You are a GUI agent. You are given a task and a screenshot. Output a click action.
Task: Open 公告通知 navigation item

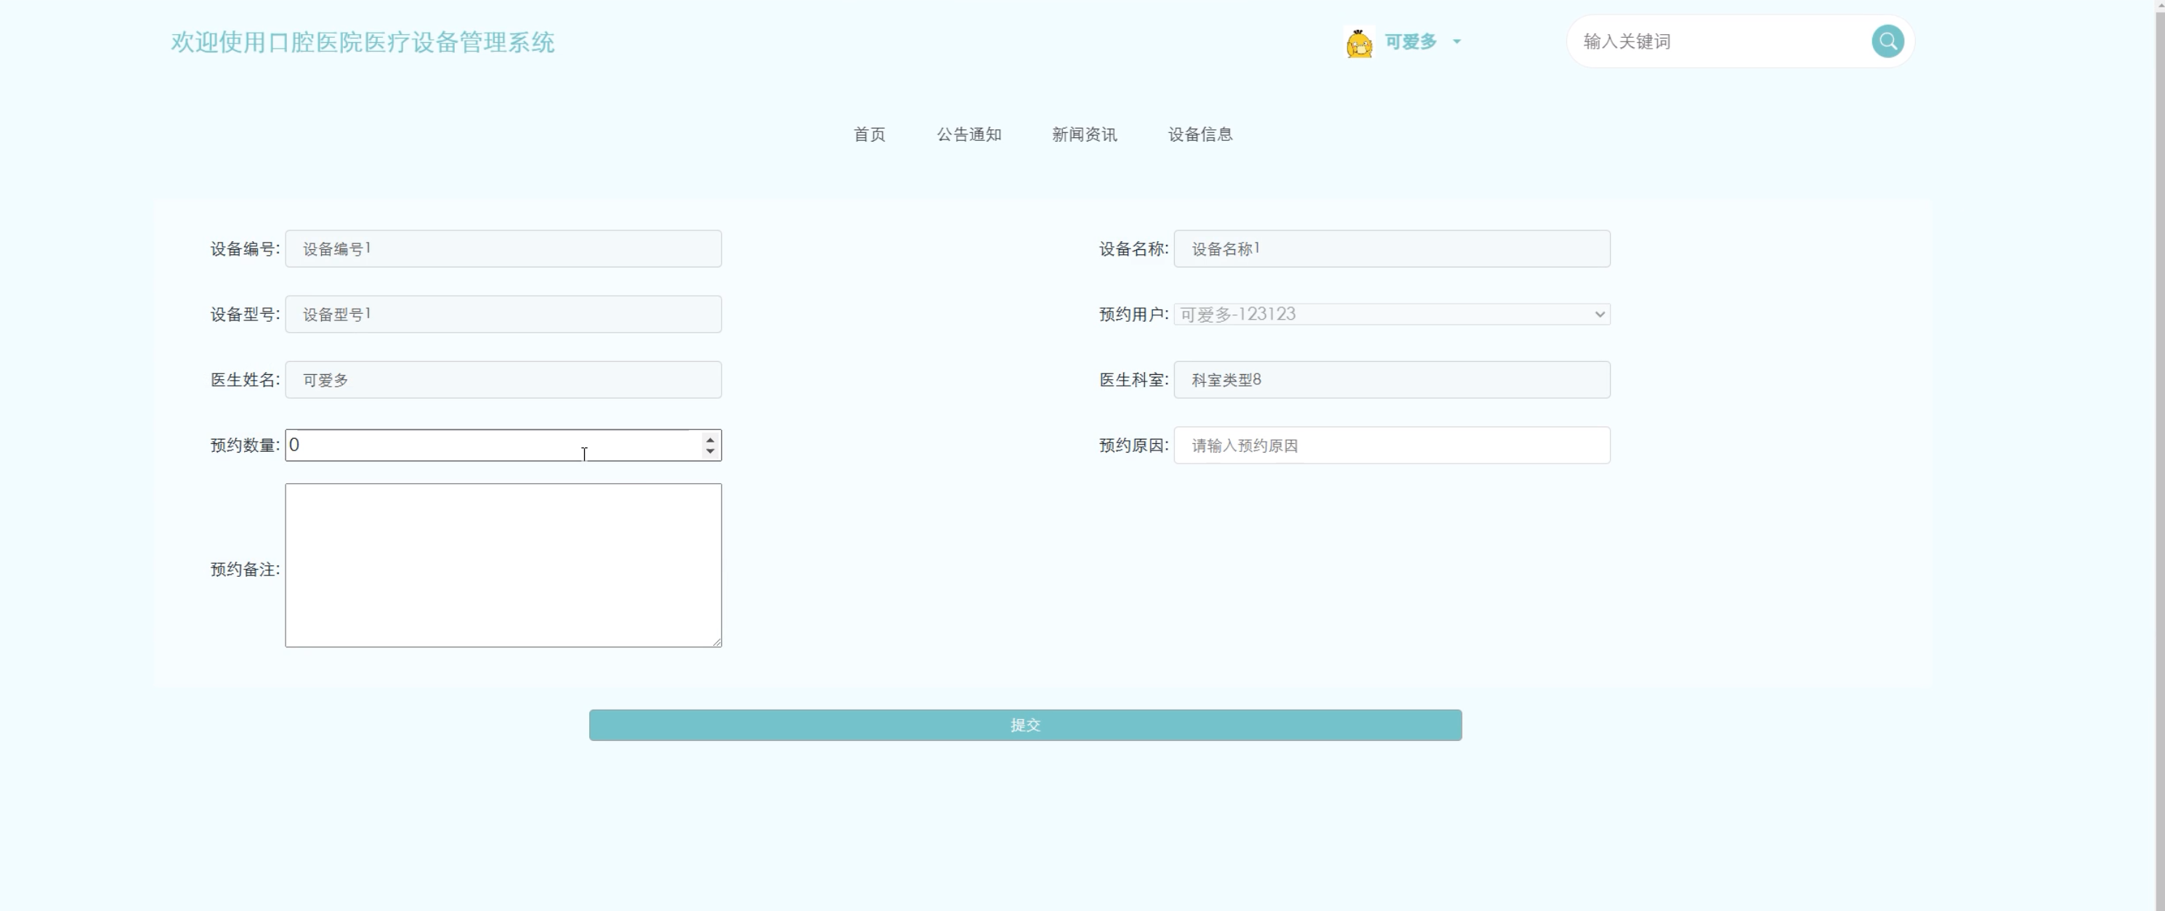(969, 134)
